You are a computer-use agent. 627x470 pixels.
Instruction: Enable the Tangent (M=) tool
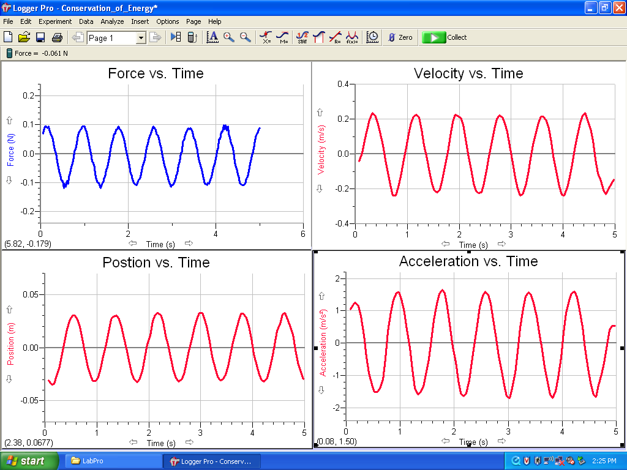[x=282, y=37]
